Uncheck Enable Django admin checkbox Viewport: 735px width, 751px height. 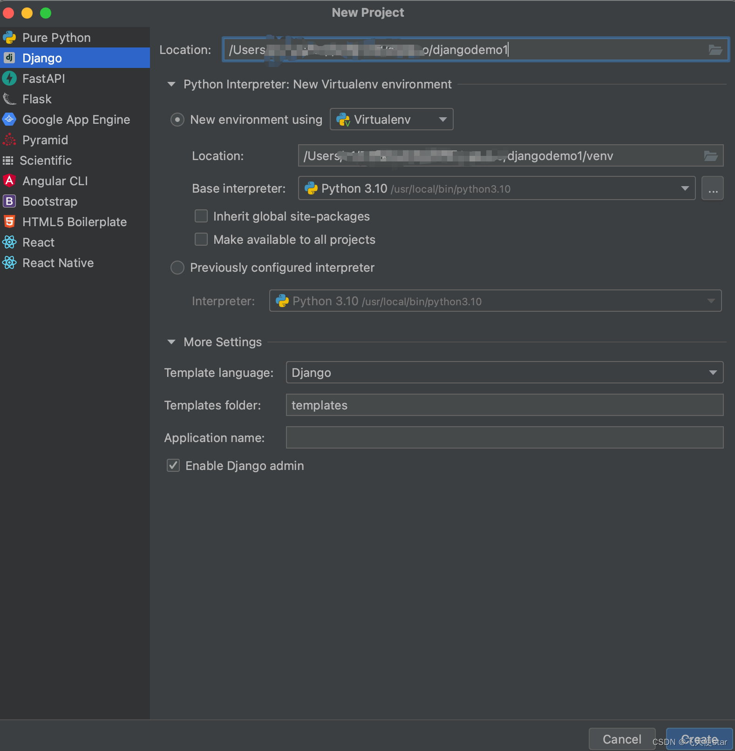coord(173,465)
